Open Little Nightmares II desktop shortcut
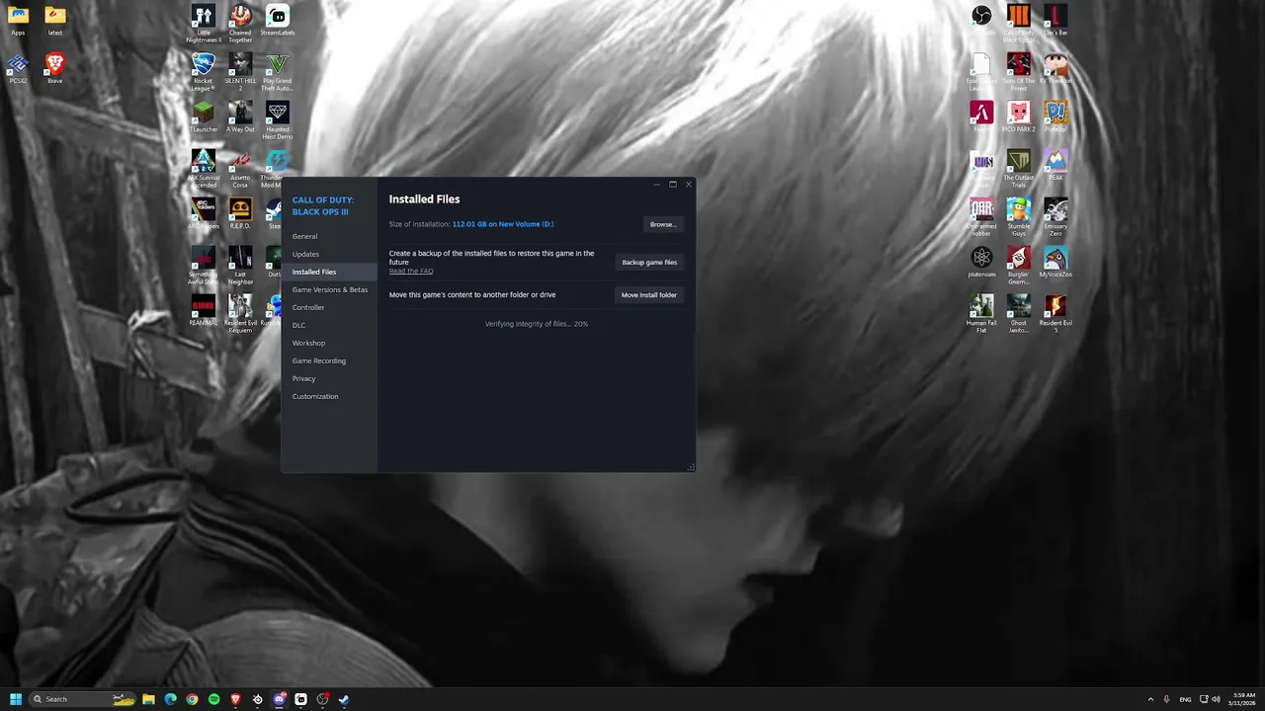Viewport: 1265px width, 711px height. [204, 24]
